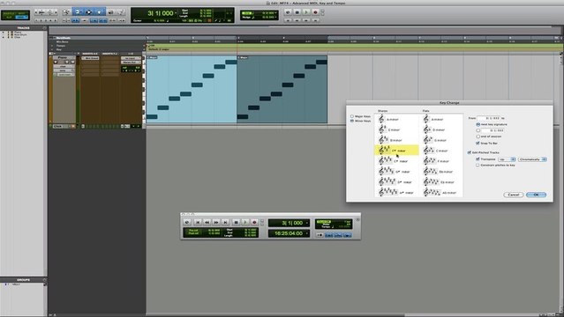
Task: Select Bb minor in the Flats column
Action: (x=441, y=172)
